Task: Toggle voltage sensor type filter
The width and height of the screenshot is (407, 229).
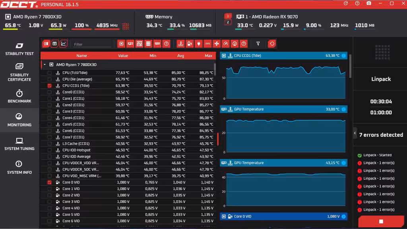Action: (x=190, y=44)
